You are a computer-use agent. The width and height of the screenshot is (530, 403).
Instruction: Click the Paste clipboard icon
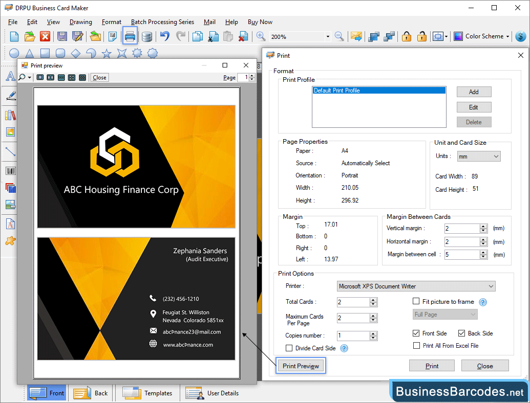click(x=228, y=36)
